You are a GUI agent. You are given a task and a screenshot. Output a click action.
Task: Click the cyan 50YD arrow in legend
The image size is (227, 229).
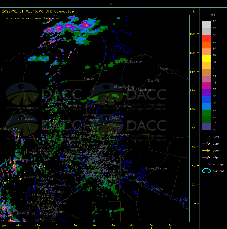(x=206, y=137)
